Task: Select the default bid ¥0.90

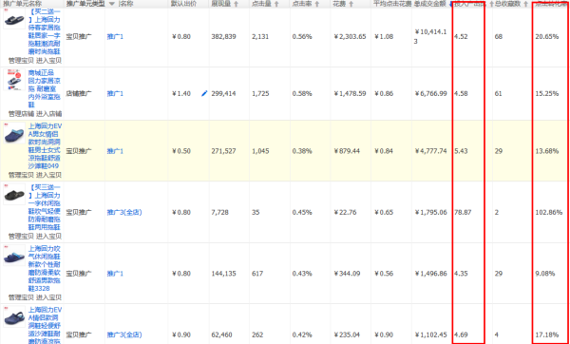Action: coord(181,334)
